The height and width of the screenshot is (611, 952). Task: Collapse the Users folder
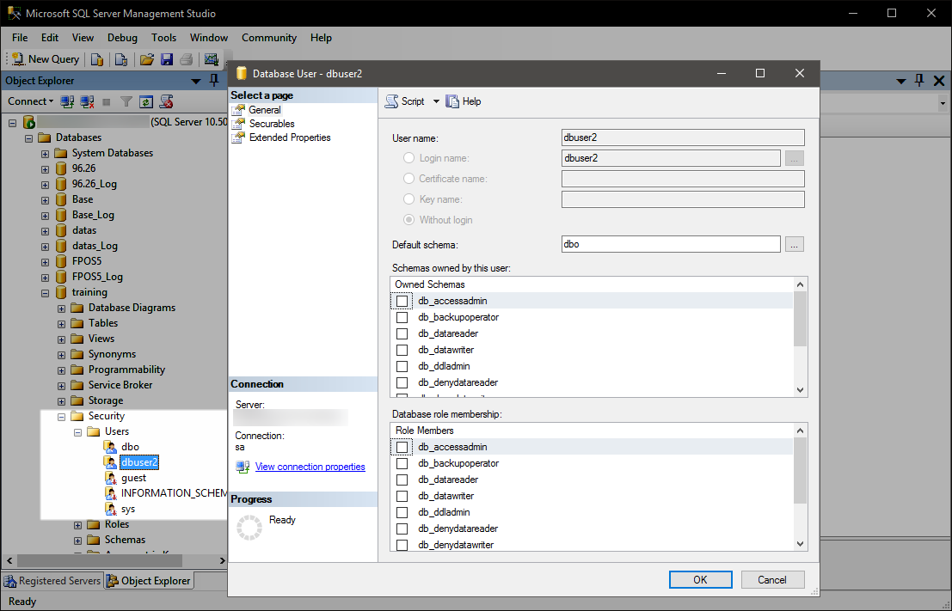click(x=77, y=432)
